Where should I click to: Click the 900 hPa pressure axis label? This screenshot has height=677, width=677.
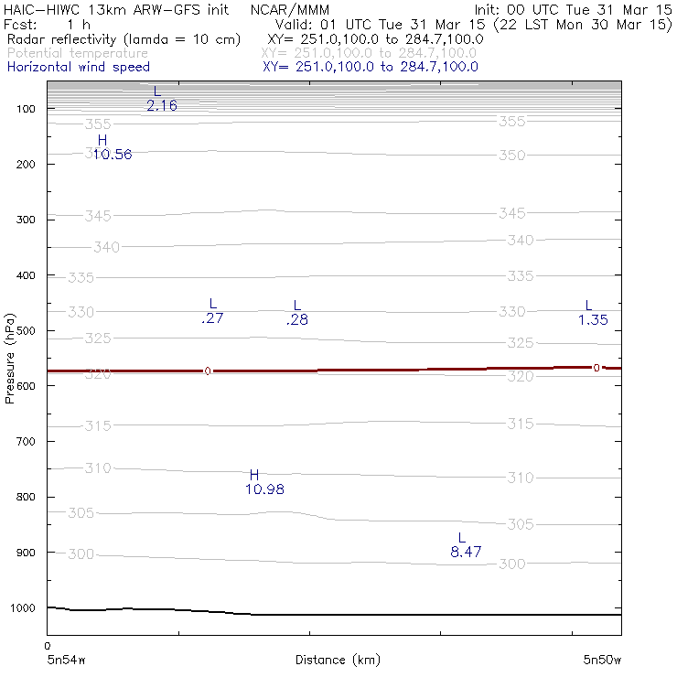[26, 553]
